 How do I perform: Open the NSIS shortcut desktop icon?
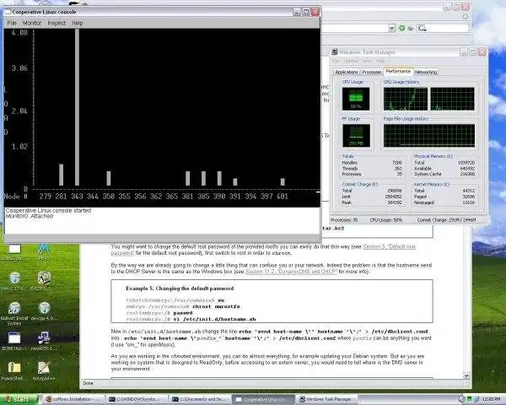point(44,251)
